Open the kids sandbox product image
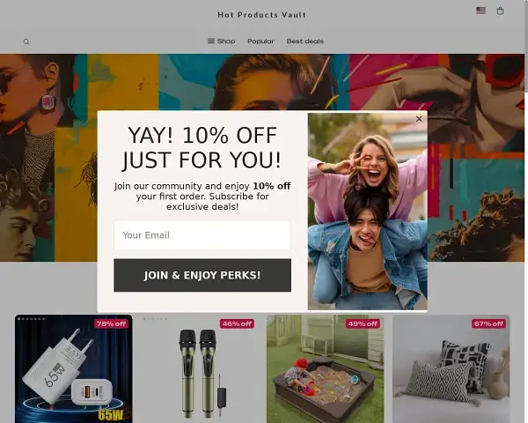This screenshot has height=423, width=528. point(326,368)
